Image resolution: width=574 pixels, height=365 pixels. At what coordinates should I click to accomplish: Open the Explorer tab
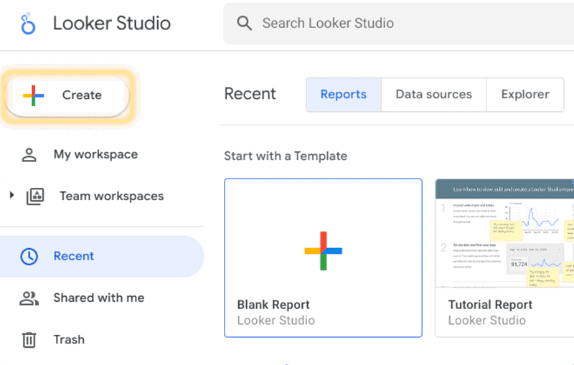click(524, 95)
